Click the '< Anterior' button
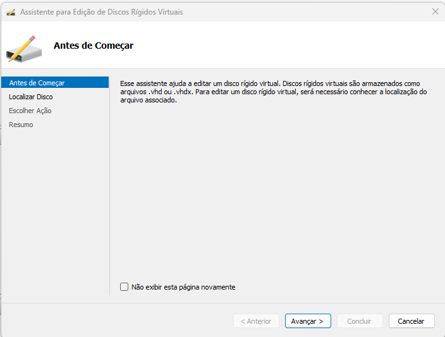Screen dimensions: 445x337 pyautogui.click(x=256, y=321)
